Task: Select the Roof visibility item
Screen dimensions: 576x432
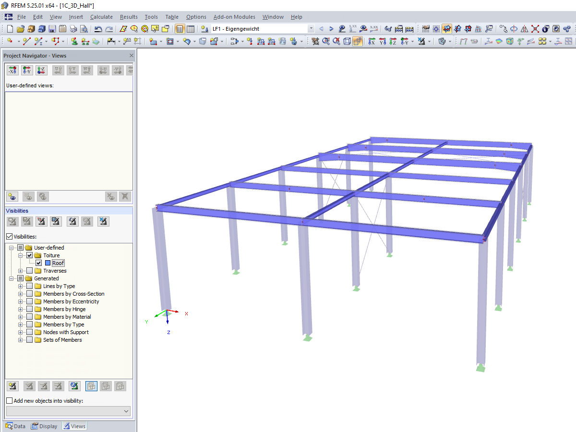Action: (x=58, y=263)
